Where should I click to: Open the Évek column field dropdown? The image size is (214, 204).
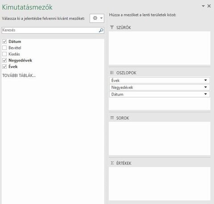point(206,80)
